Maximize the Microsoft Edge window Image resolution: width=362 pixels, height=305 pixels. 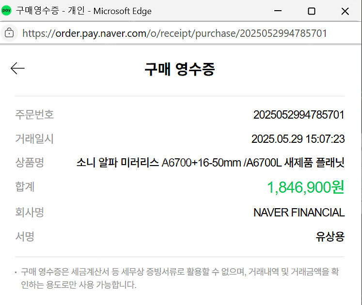pyautogui.click(x=312, y=11)
